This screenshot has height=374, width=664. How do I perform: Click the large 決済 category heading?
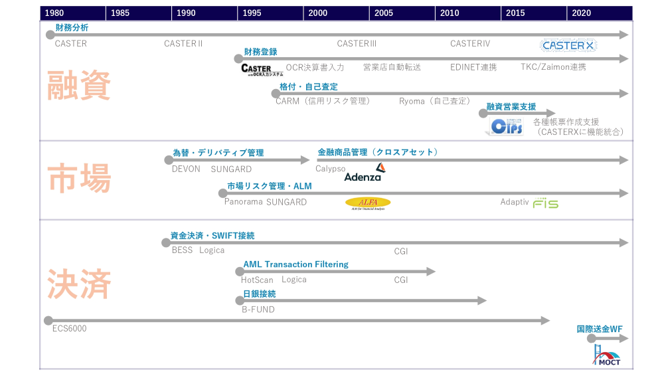tap(79, 284)
